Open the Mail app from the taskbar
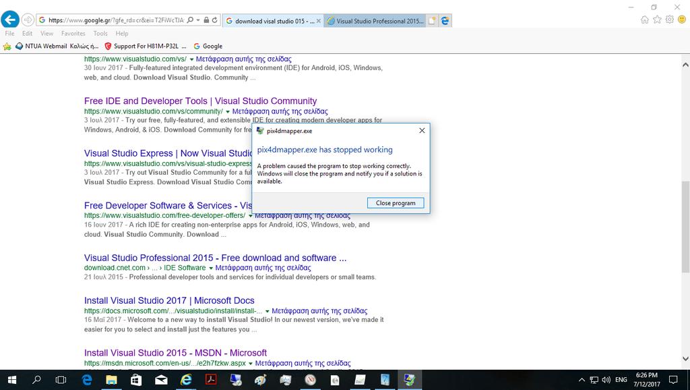The height and width of the screenshot is (390, 690). point(161,380)
